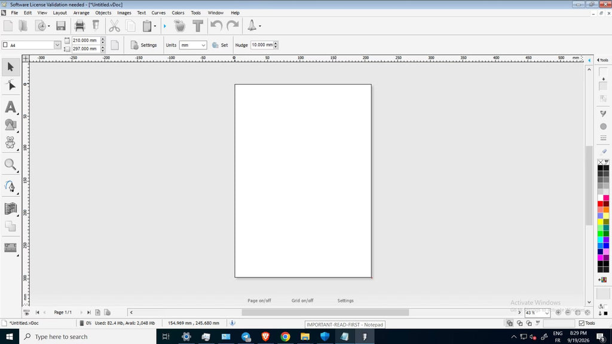Viewport: 612px width, 344px height.
Task: Click the info icon in status bar
Action: (x=232, y=323)
